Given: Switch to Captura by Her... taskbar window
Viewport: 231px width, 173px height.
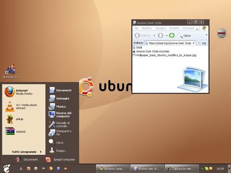Looking at the screenshot, I should point(182,168).
